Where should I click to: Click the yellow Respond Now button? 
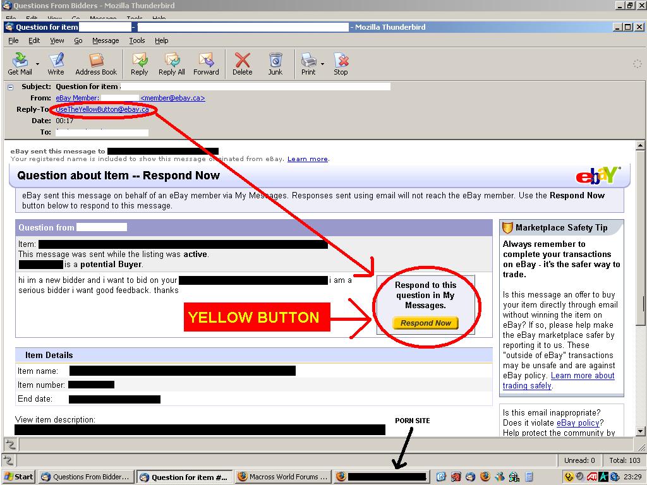click(x=425, y=323)
